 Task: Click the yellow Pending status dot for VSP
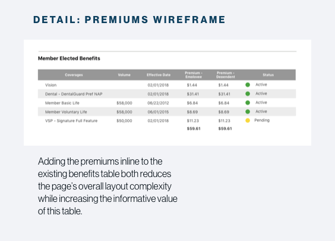point(248,121)
